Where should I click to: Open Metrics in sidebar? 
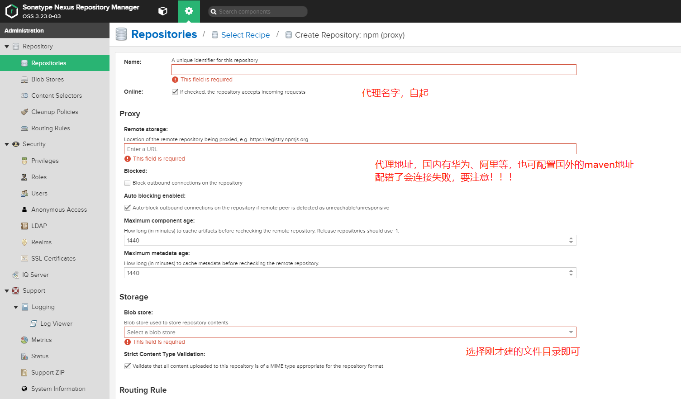pyautogui.click(x=42, y=340)
